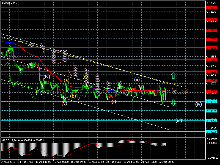Select the cyan down arrow object

pyautogui.click(x=173, y=103)
